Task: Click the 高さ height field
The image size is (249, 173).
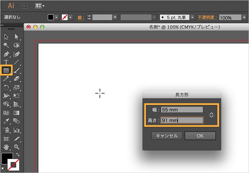Action: (x=182, y=120)
